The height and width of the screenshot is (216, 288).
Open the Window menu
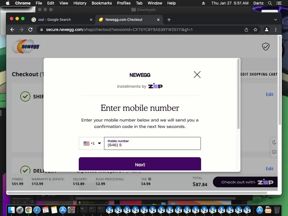tap(155, 3)
